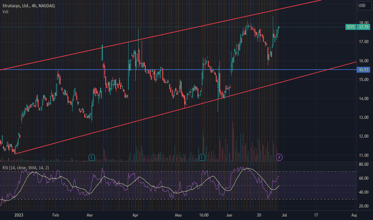Select the upper red channel trendline
This screenshot has width=373, height=220.
tap(161, 36)
